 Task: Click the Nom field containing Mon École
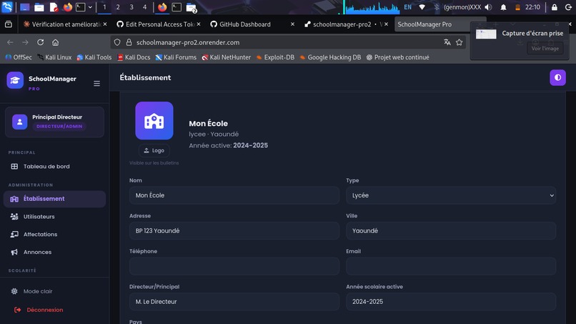click(x=234, y=195)
